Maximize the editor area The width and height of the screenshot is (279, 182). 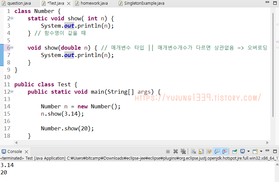pos(275,3)
